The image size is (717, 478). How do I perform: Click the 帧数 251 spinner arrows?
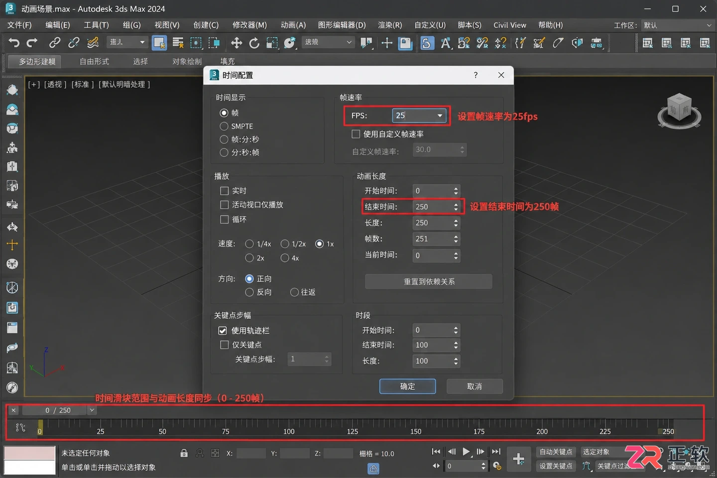456,239
